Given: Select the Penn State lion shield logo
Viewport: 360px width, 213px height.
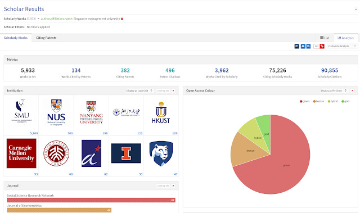Looking at the screenshot, I should click(x=161, y=153).
